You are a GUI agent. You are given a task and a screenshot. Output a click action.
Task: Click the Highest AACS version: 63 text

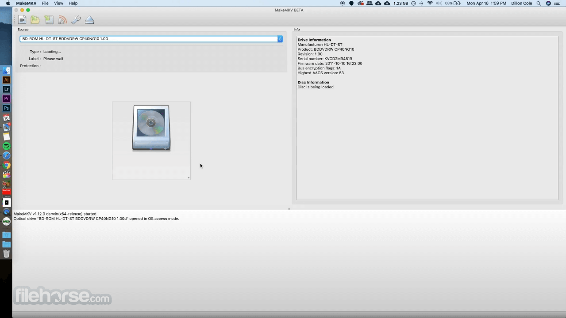pyautogui.click(x=320, y=73)
